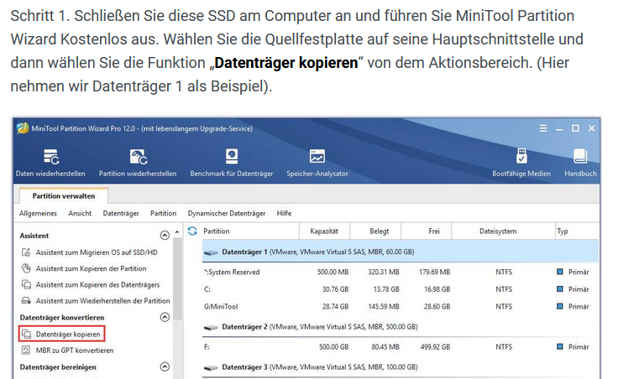Image resolution: width=634 pixels, height=379 pixels.
Task: Start Assistent zum Kopieren der Partition
Action: point(91,268)
